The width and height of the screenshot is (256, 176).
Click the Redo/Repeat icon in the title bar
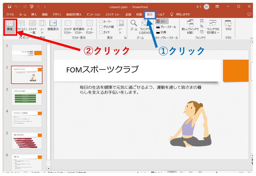click(x=25, y=7)
